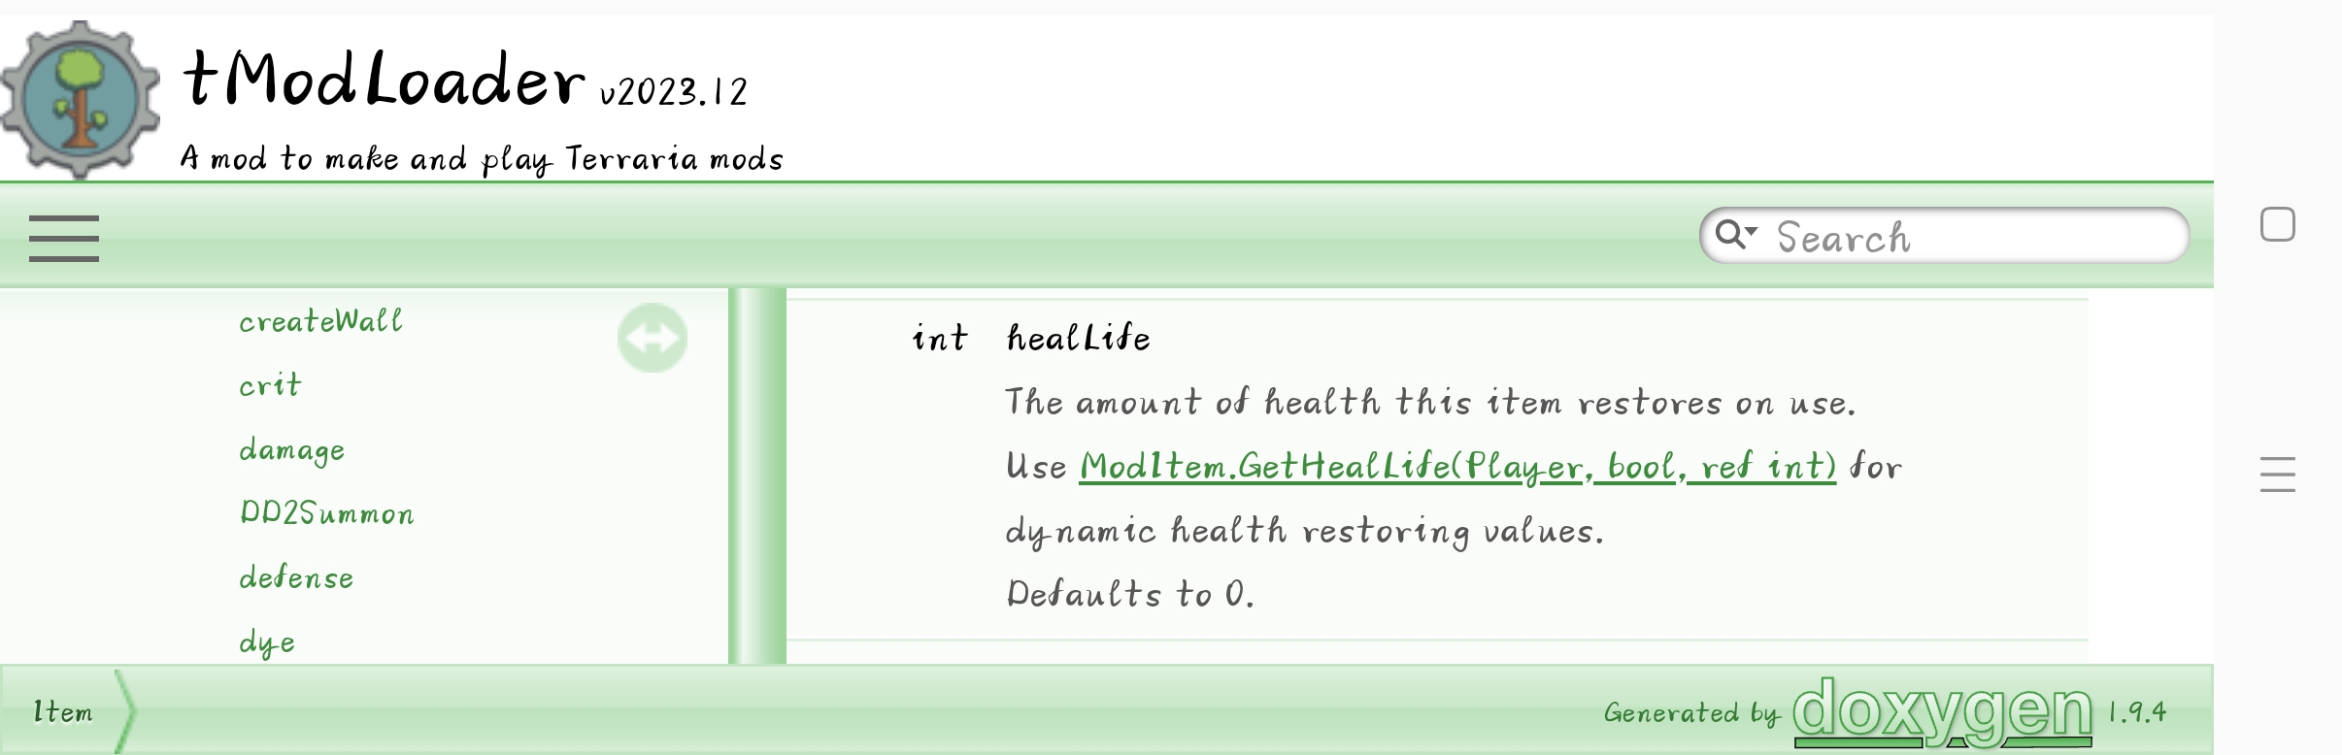Select crit in the navigation tree
This screenshot has width=2342, height=755.
click(x=271, y=385)
